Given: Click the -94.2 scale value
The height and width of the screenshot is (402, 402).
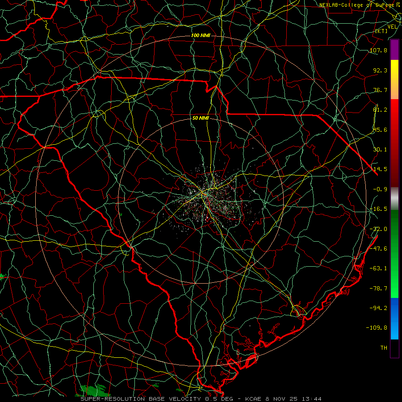Looking at the screenshot, I should (x=378, y=308).
